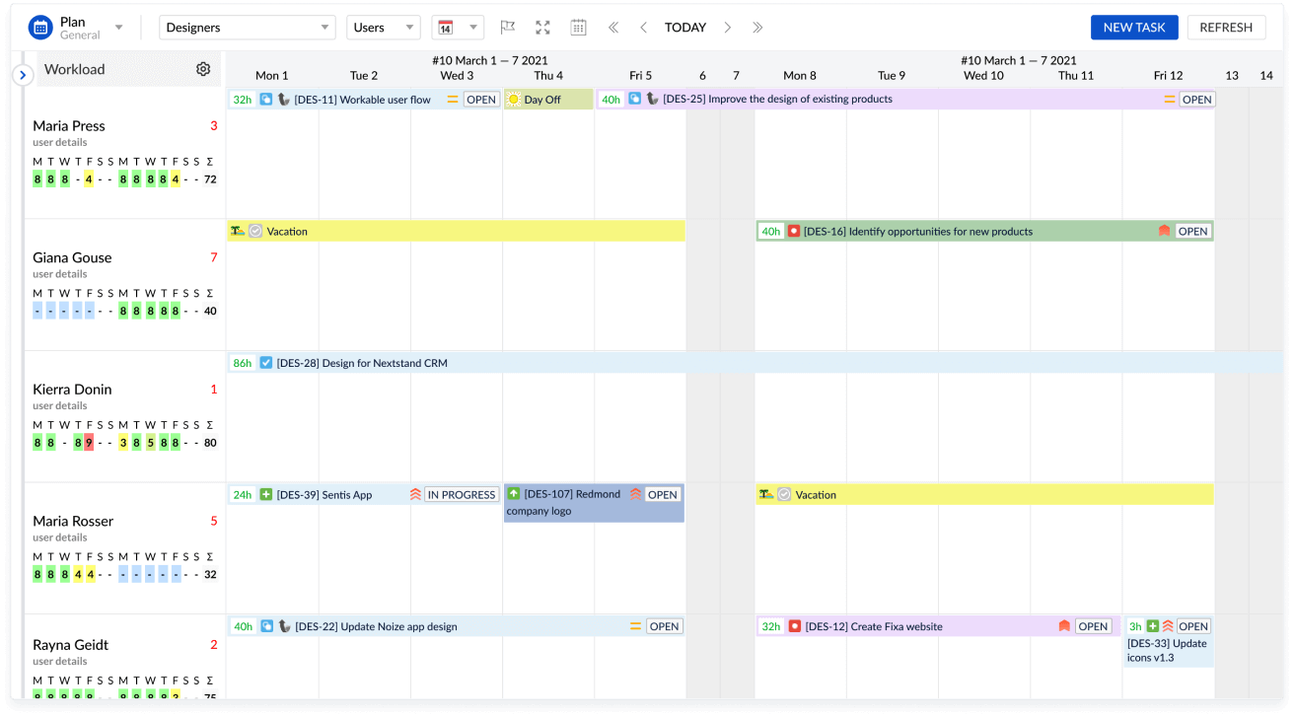Screen dimensions: 1295x717
Task: Click the flag icon in the toolbar
Action: (x=508, y=27)
